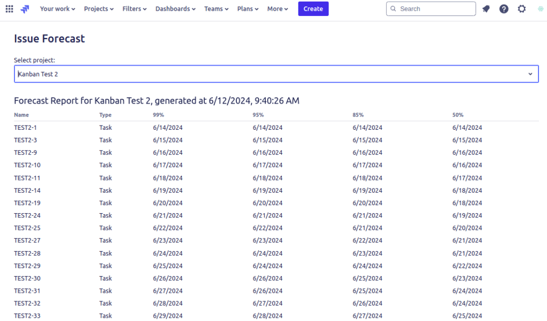Expand the Filters dropdown
The image size is (547, 321).
tap(134, 9)
